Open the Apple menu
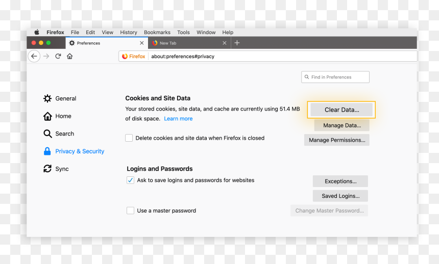Image resolution: width=439 pixels, height=264 pixels. tap(37, 32)
